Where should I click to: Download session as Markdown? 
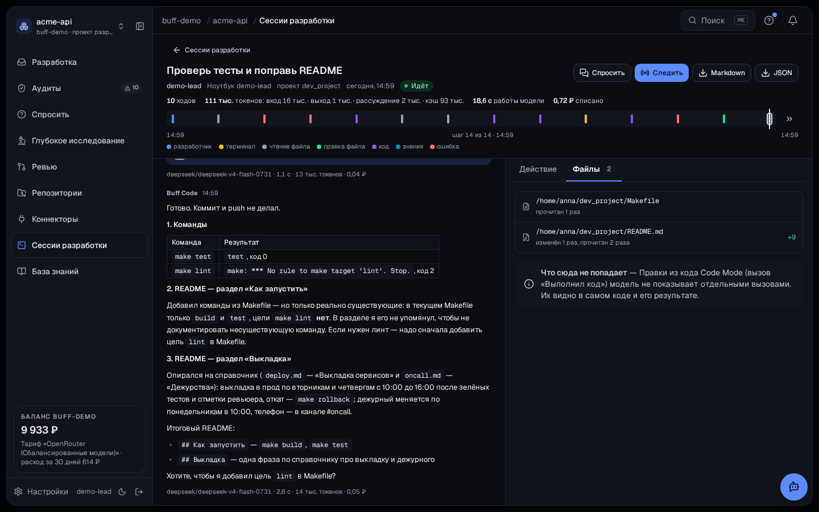coord(722,73)
